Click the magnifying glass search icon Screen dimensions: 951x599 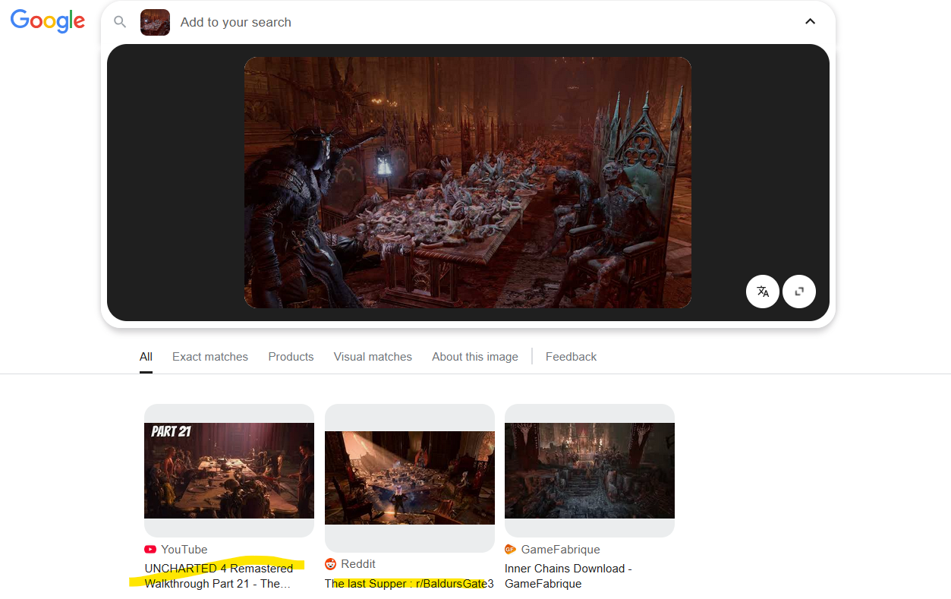(120, 22)
